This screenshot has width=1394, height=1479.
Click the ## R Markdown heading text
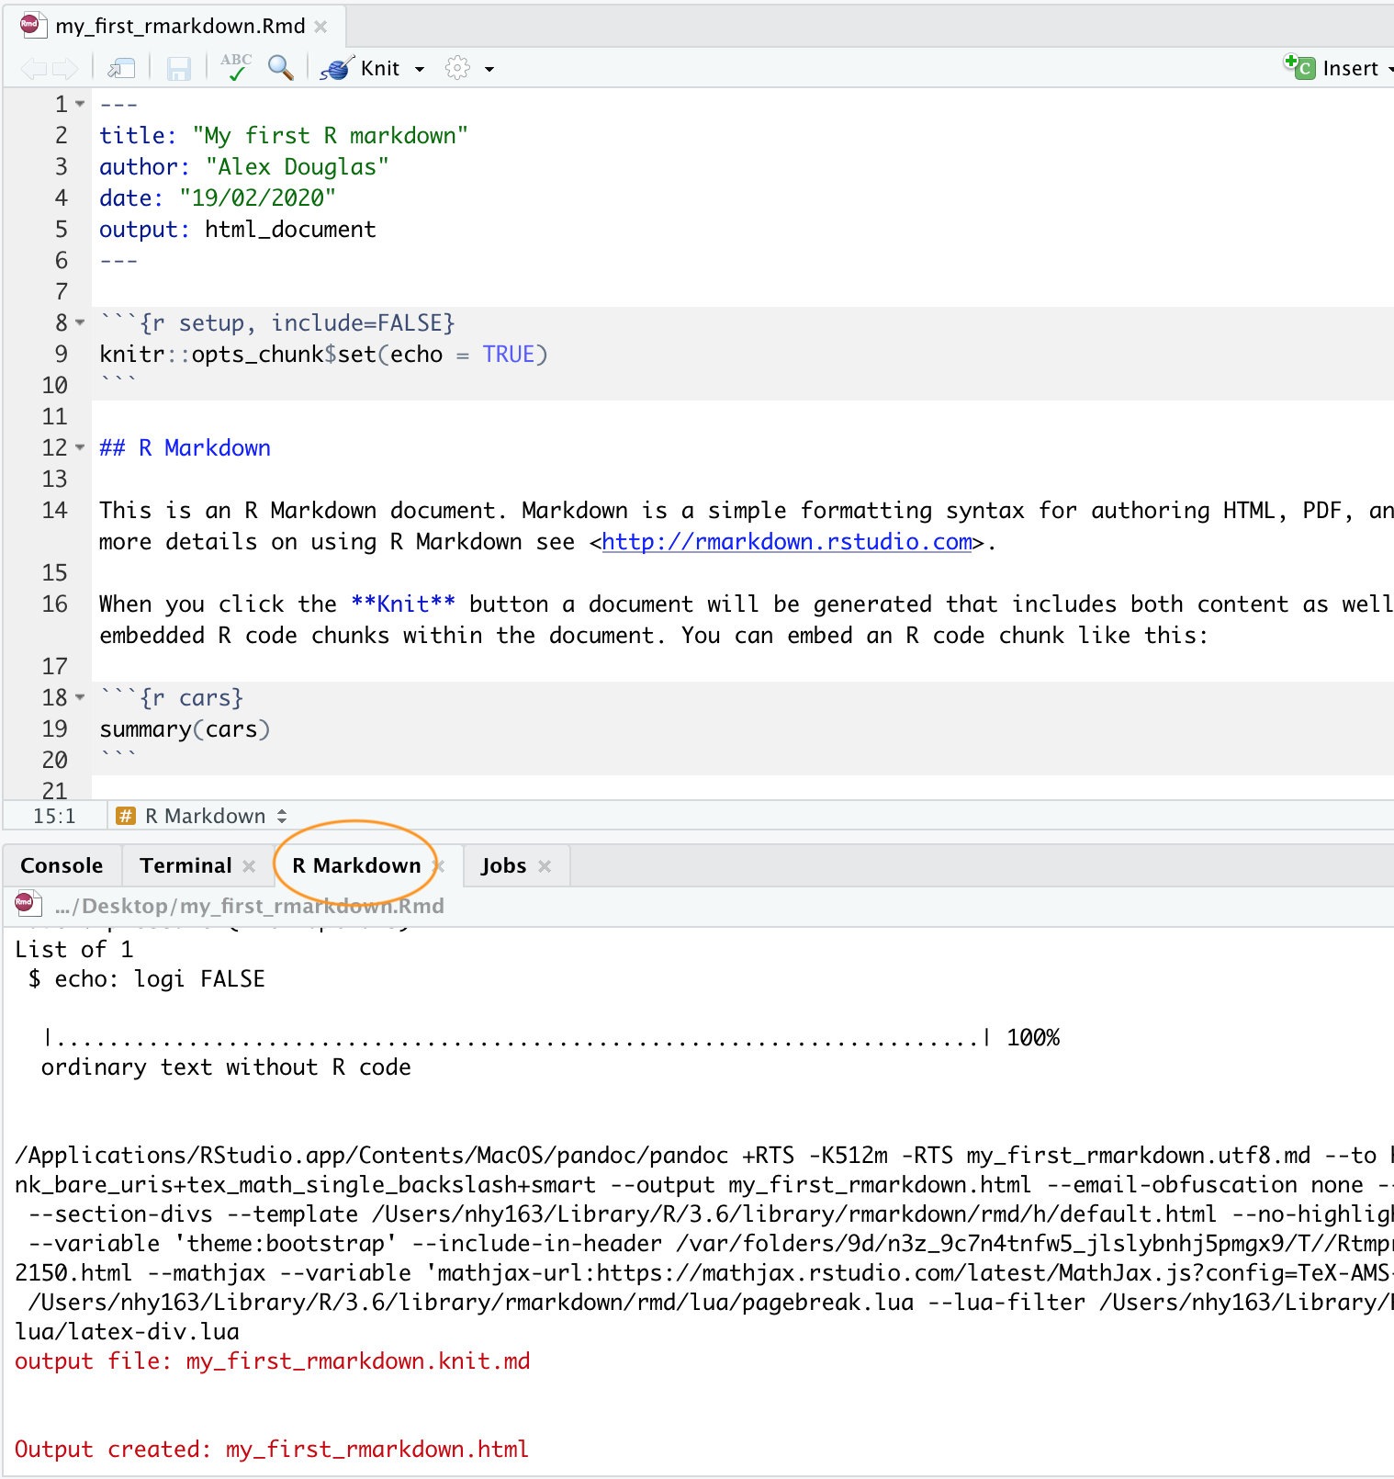[x=185, y=447]
